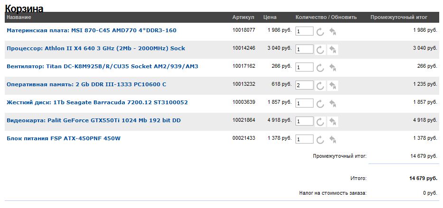The image size is (443, 208).
Task: Click quantity field for 2 Gb DDR III memory
Action: [304, 85]
